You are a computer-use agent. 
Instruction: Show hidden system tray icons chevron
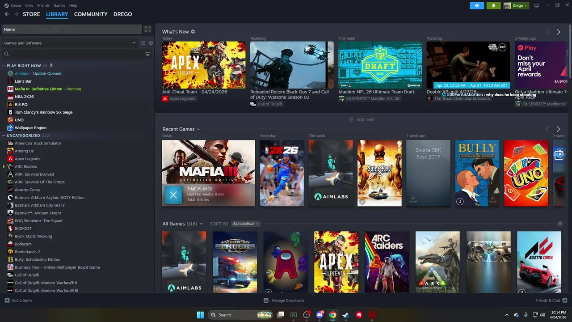(506, 315)
